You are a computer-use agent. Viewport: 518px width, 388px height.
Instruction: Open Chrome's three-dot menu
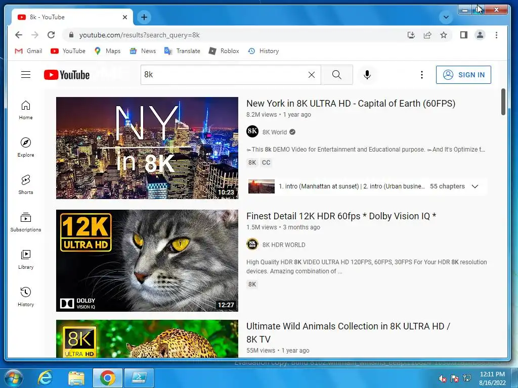(x=496, y=35)
